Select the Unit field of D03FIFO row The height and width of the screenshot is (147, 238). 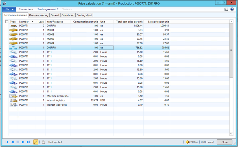[x=106, y=48]
